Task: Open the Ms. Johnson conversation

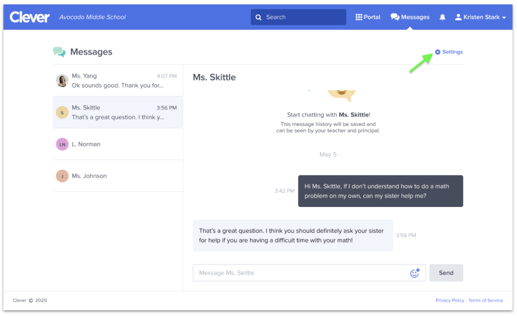Action: (x=117, y=176)
